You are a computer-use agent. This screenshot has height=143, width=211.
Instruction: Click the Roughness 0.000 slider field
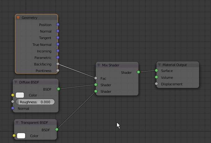click(35, 102)
